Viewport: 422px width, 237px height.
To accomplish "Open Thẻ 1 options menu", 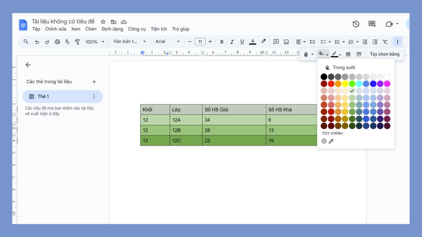I will click(x=94, y=97).
